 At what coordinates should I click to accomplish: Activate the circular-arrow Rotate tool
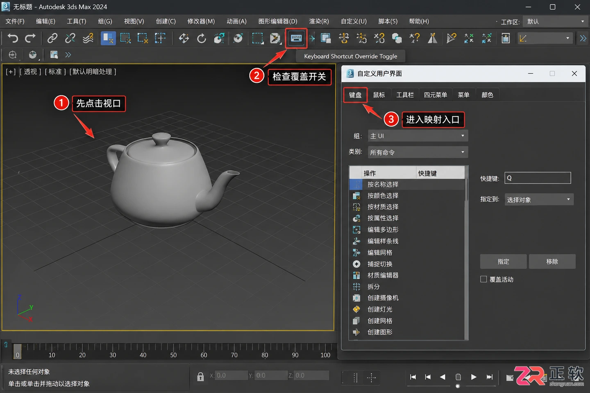click(202, 38)
